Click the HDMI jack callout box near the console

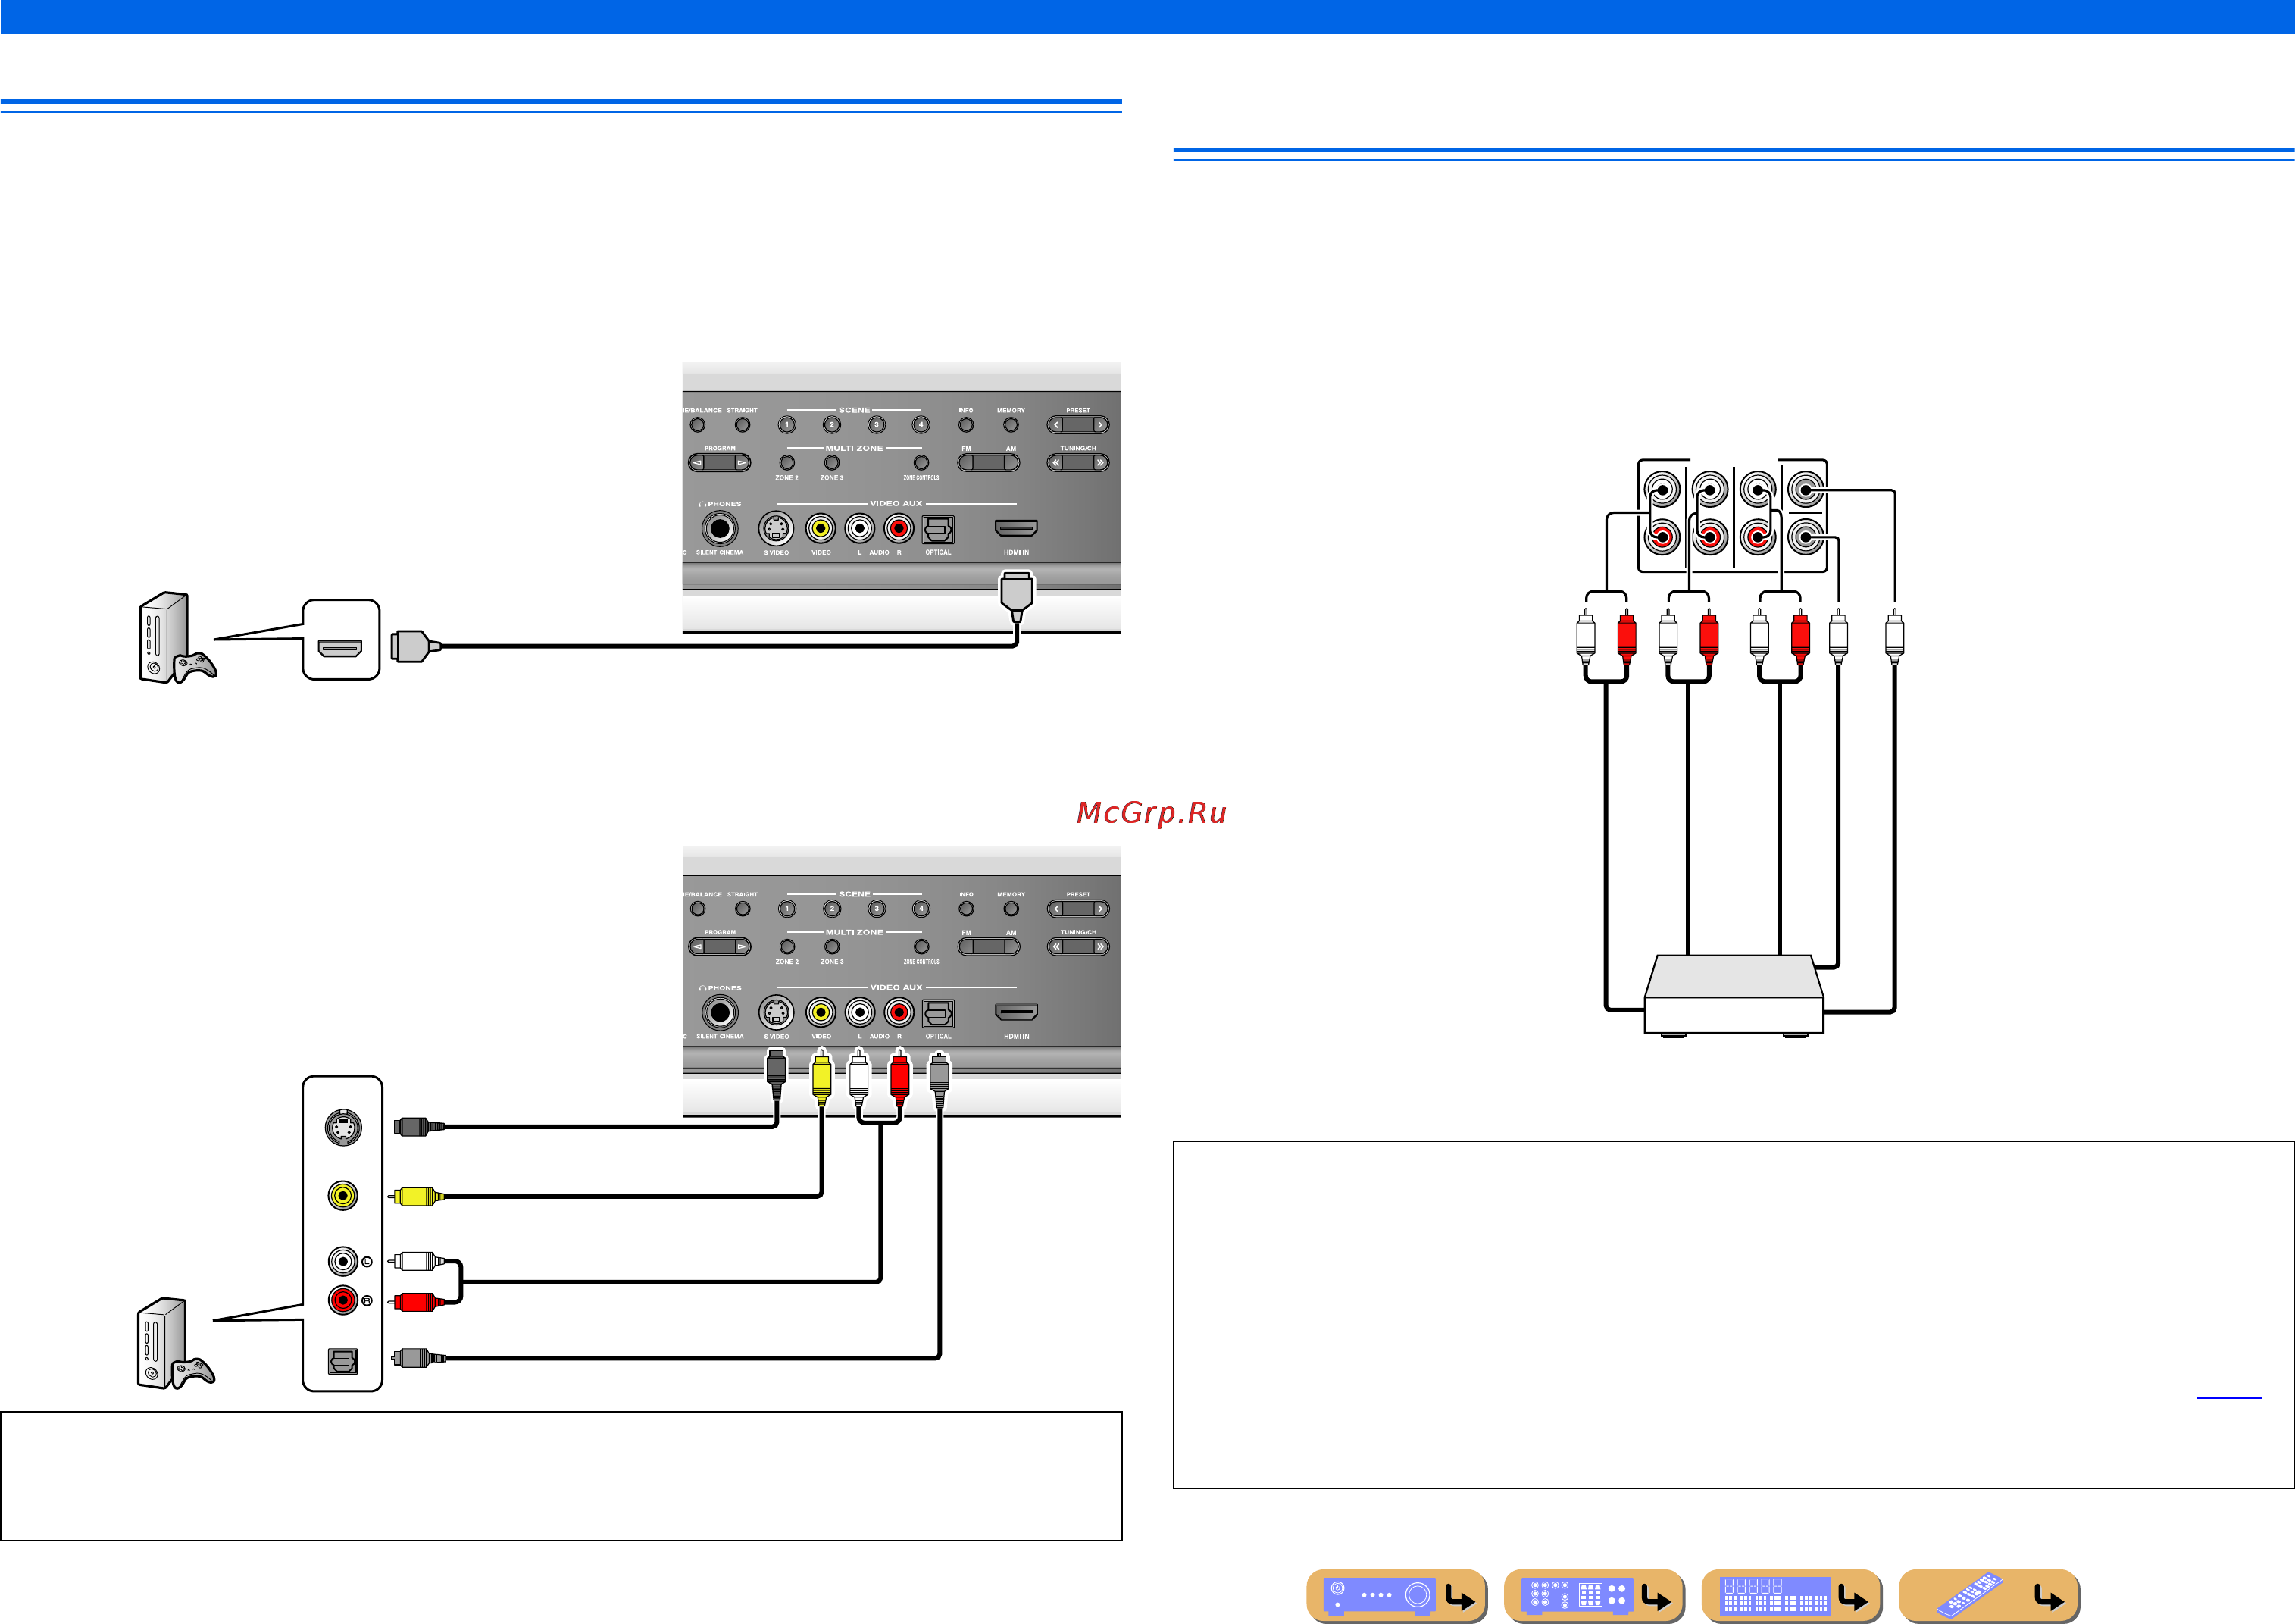click(x=341, y=640)
